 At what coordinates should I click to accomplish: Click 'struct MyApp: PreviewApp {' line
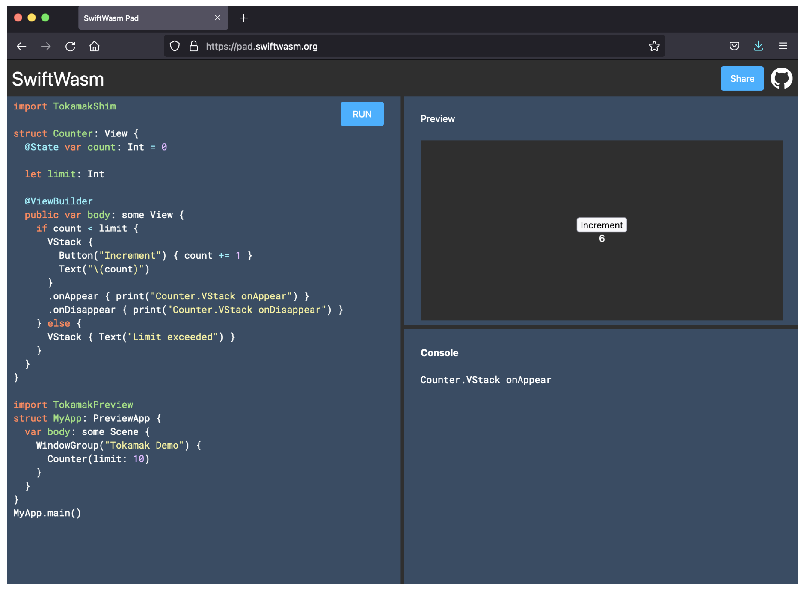87,419
